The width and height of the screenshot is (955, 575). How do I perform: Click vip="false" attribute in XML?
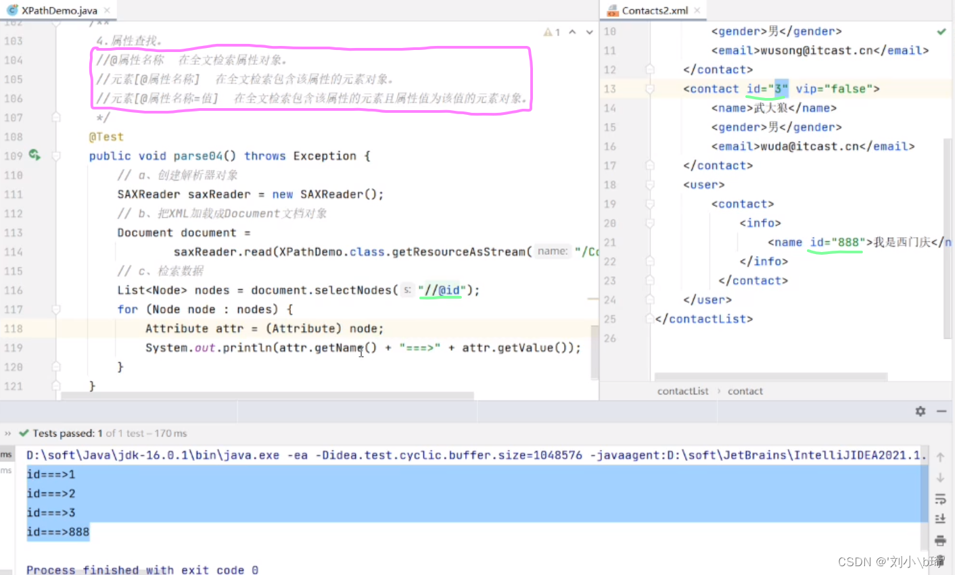833,89
